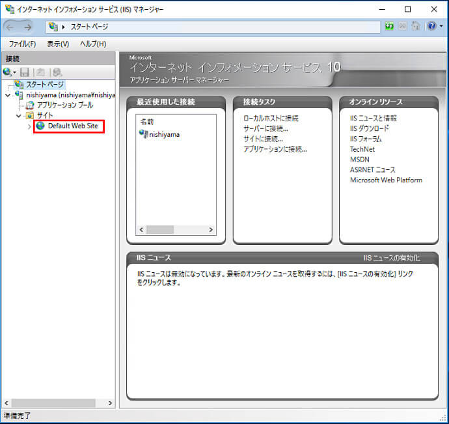Click the help question mark icon
Viewport: 449px width, 424px height.
(x=430, y=27)
